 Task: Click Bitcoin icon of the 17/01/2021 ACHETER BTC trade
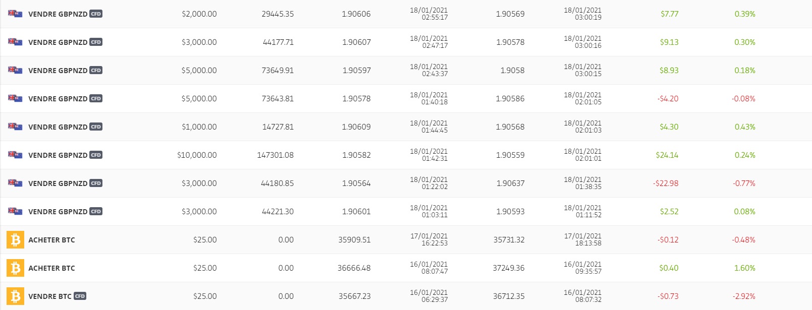pyautogui.click(x=15, y=239)
